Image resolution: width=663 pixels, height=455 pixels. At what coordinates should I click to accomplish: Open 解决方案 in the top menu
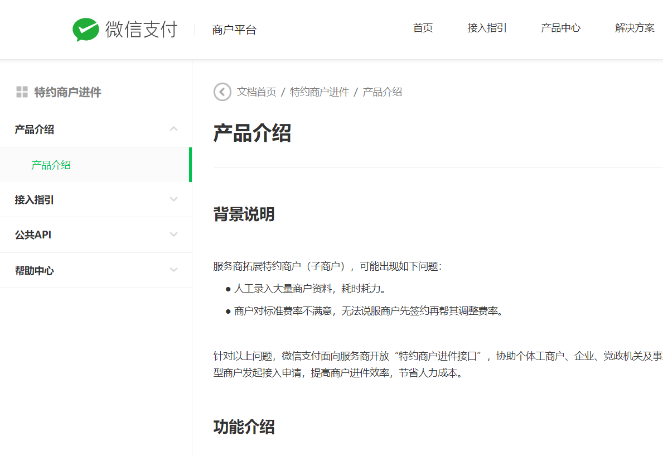[634, 28]
